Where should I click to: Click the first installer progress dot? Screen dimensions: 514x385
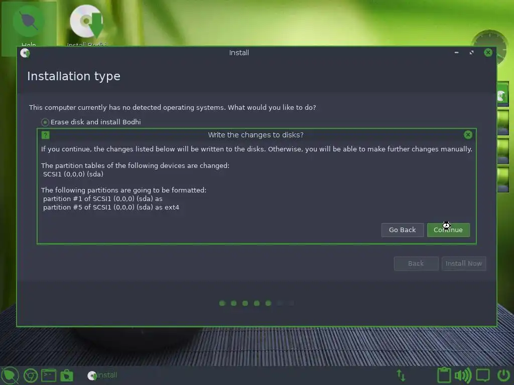coord(222,303)
